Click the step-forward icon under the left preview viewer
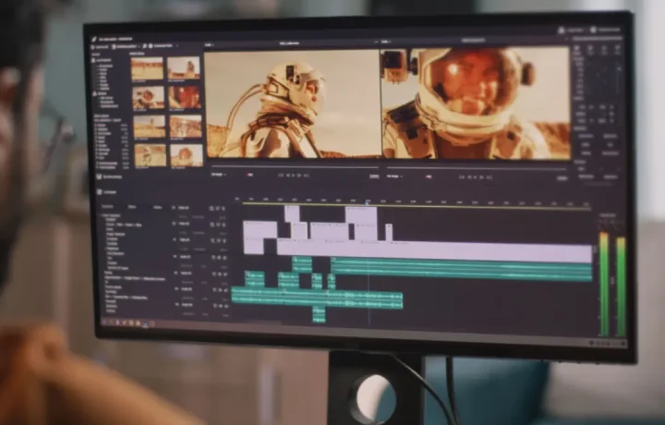665x425 pixels. [x=299, y=176]
